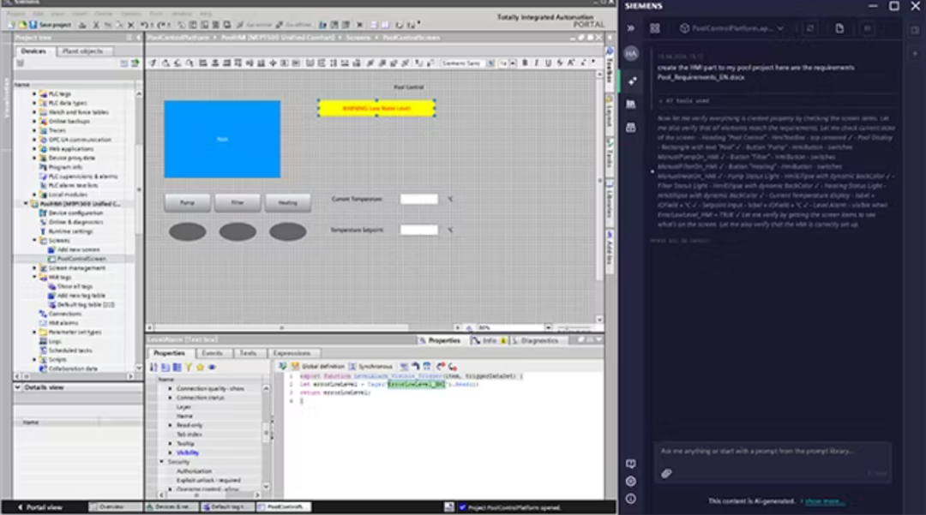Image resolution: width=926 pixels, height=515 pixels.
Task: Click the Go online toolbar button
Action: pyautogui.click(x=255, y=25)
